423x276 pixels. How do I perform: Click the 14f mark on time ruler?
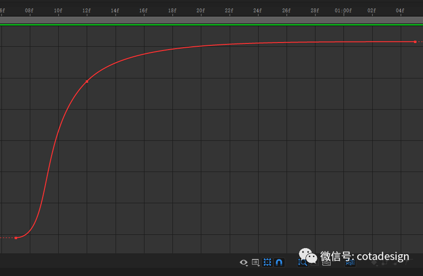tap(115, 10)
